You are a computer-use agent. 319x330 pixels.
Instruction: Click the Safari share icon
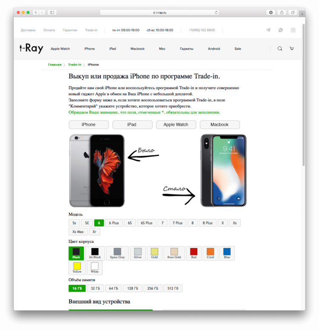click(282, 12)
